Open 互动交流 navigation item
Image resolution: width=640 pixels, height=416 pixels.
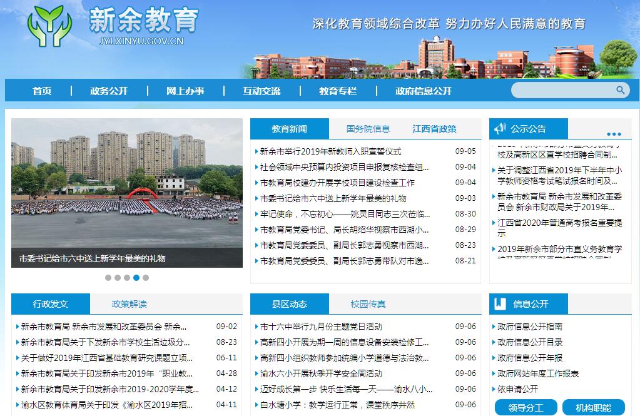point(262,91)
